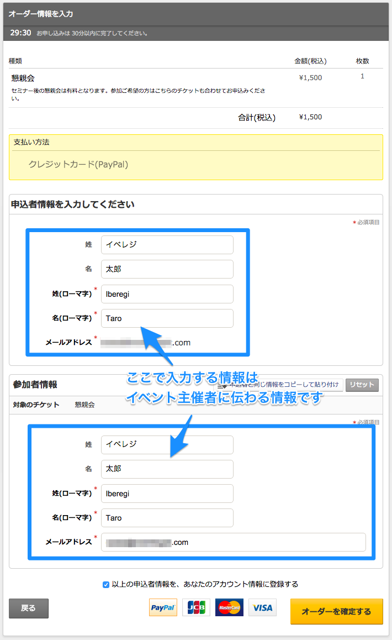Focus applicant 姓 field containing イベレジ
The image size is (392, 640).
point(167,244)
